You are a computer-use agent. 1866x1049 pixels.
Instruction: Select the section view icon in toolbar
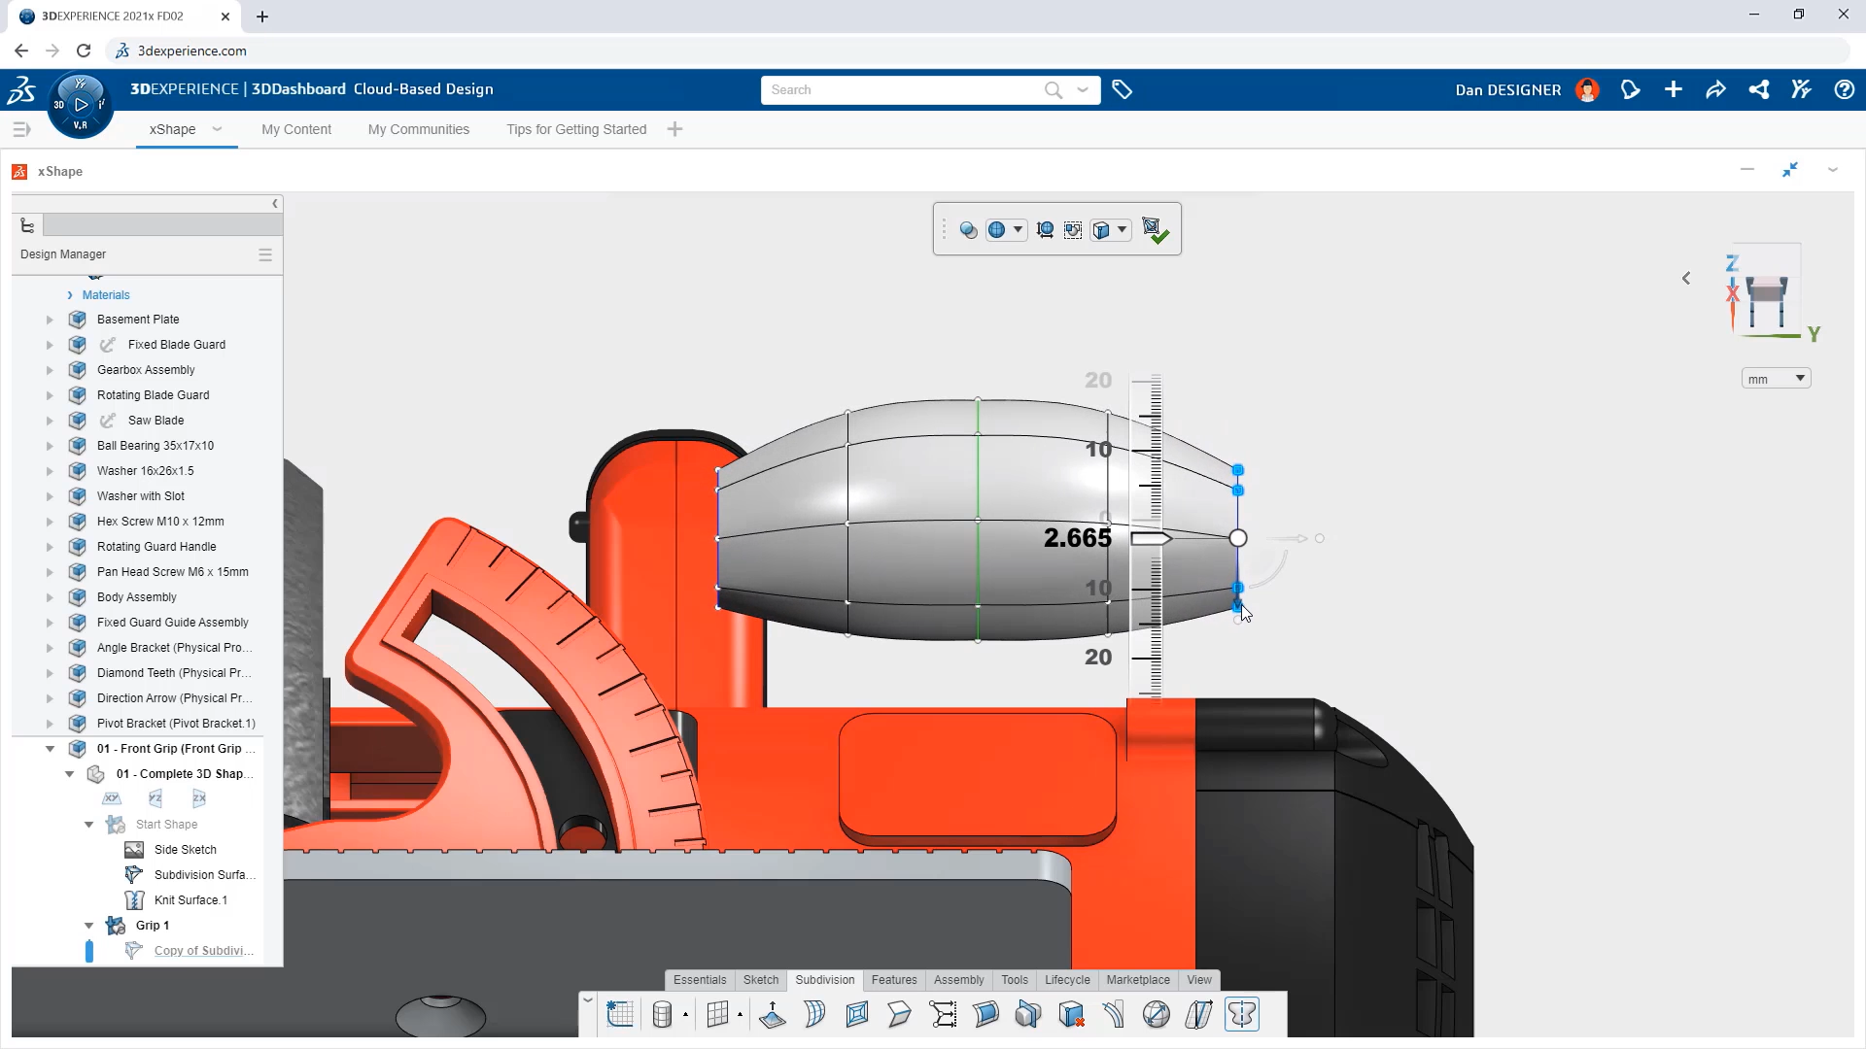tap(1103, 228)
